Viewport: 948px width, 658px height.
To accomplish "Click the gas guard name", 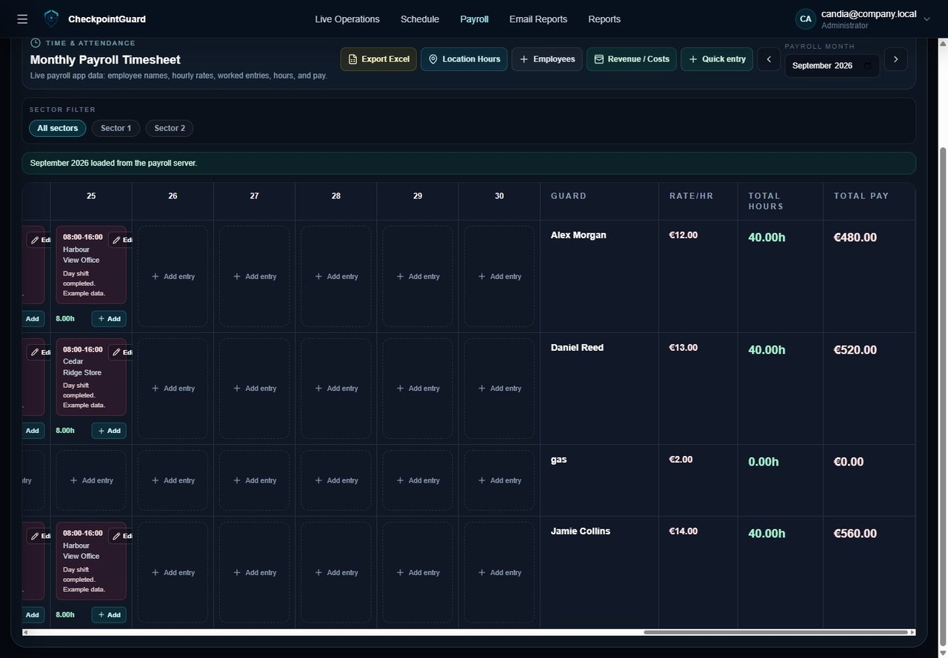I will click(x=558, y=460).
